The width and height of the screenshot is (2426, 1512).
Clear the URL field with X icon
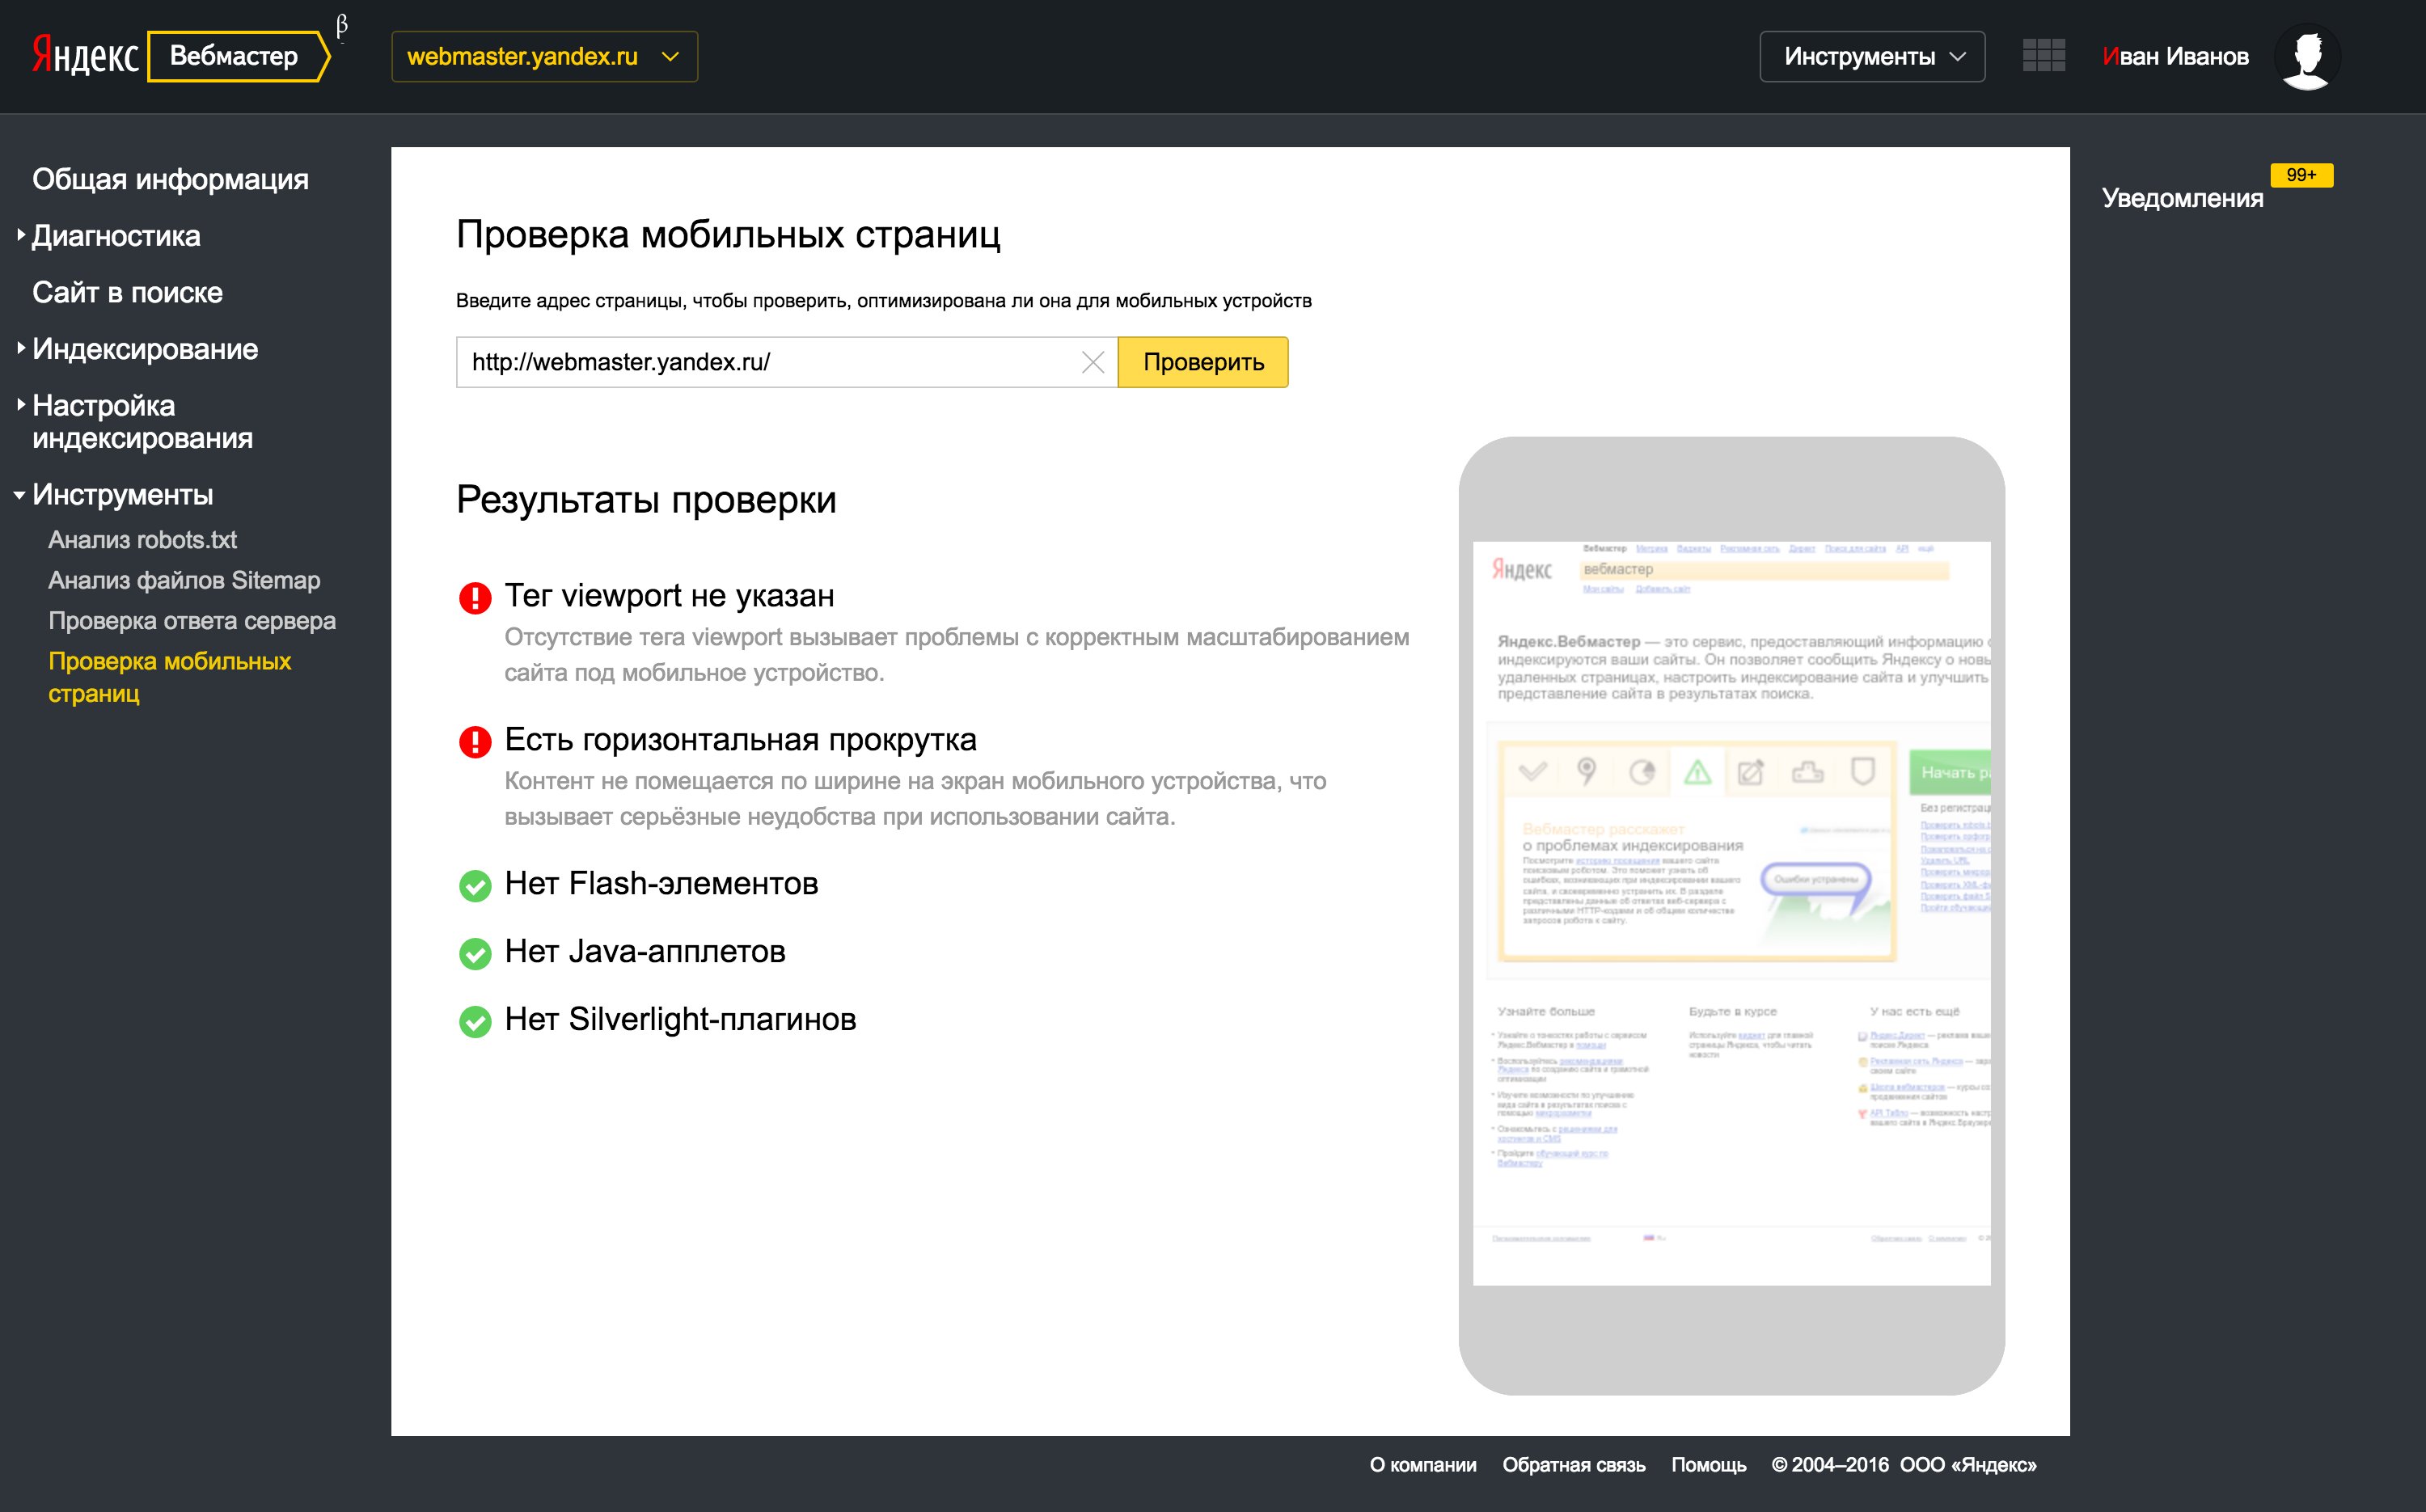pyautogui.click(x=1093, y=362)
